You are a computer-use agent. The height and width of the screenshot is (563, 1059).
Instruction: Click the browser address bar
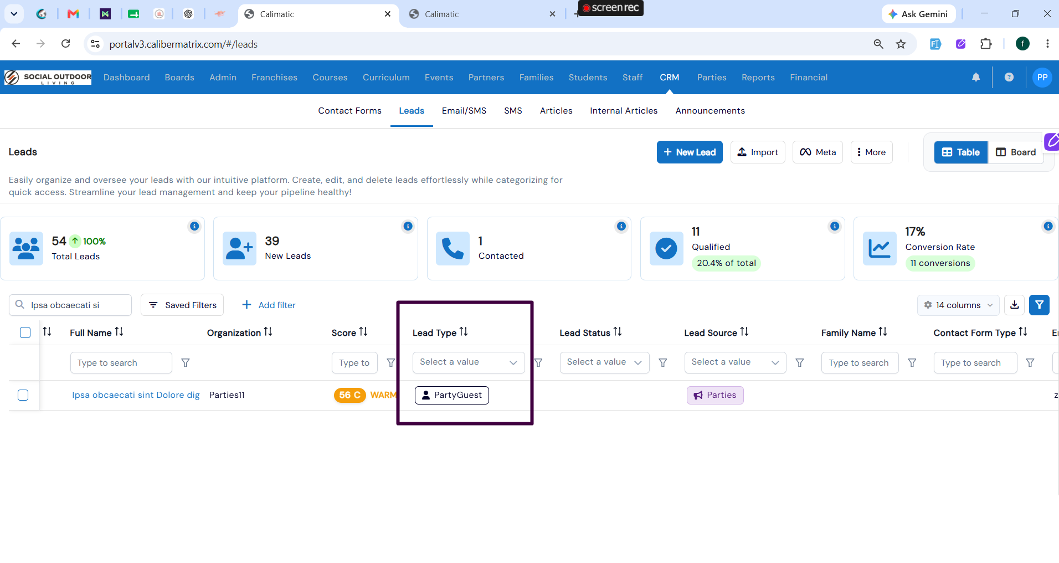pos(482,44)
